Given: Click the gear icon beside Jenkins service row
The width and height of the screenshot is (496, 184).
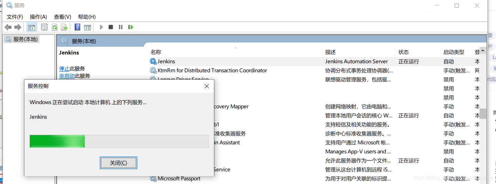Looking at the screenshot, I should click(x=153, y=61).
